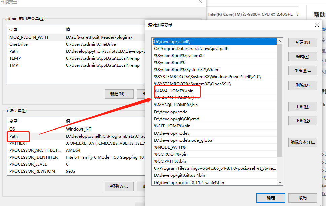Select the %JAVA_HOME%\bin entry
This screenshot has height=206, width=326.
[x=215, y=91]
